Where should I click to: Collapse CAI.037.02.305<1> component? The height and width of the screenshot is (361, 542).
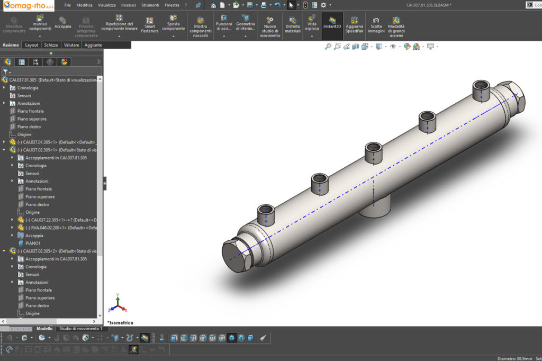4,150
